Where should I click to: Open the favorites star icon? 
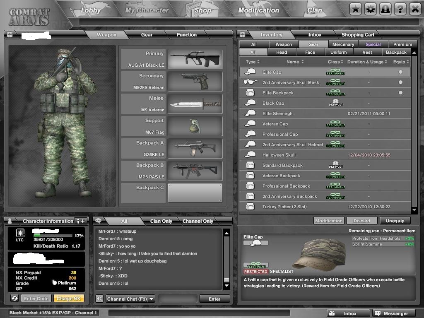pos(355,10)
